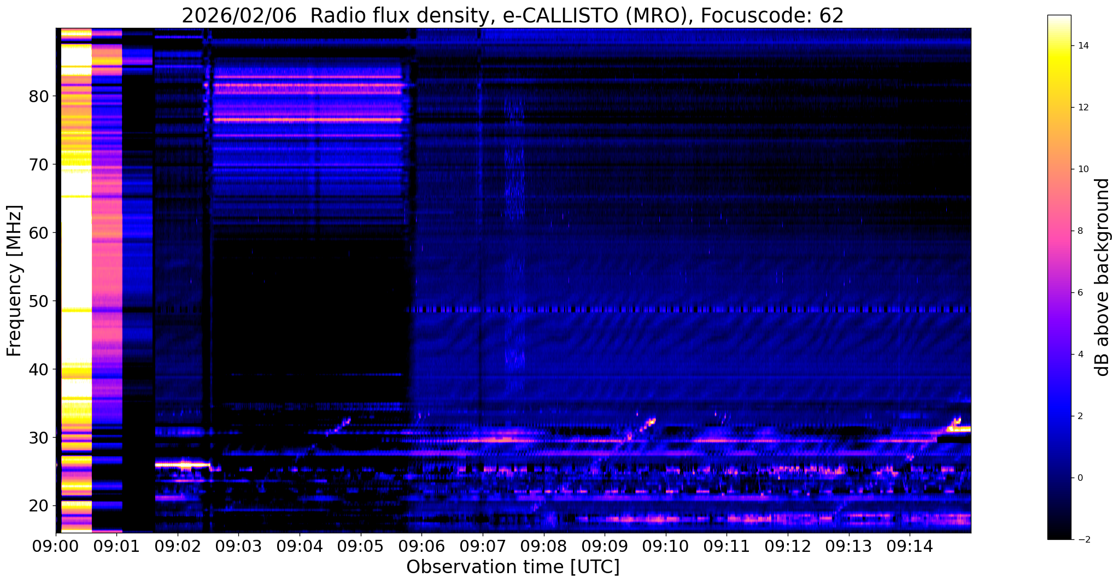Select the 09:14 time tick label
The height and width of the screenshot is (583, 1119).
(x=910, y=545)
